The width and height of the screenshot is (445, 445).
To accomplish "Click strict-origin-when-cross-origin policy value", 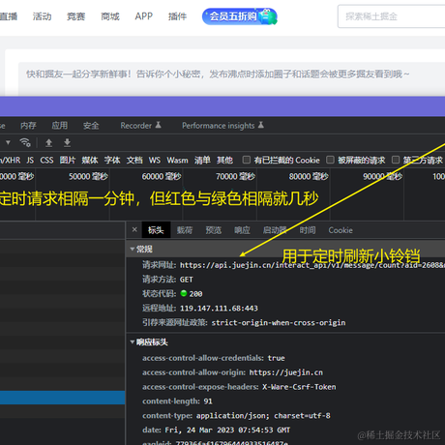I will click(x=279, y=323).
